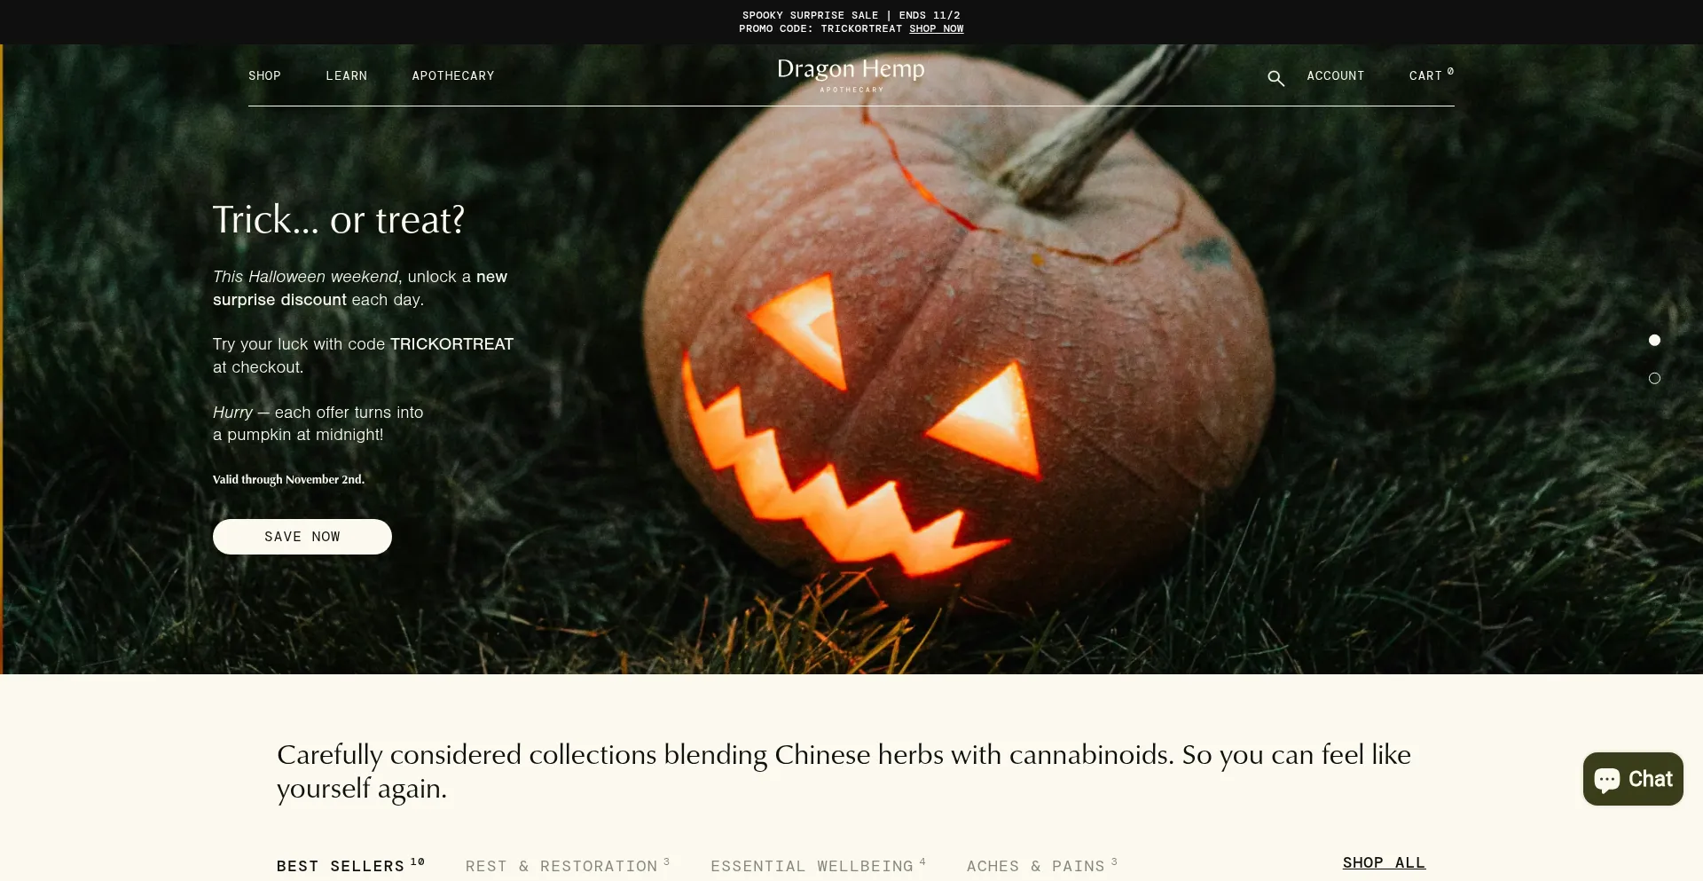Open the LEARN menu
The width and height of the screenshot is (1703, 881).
tap(346, 76)
